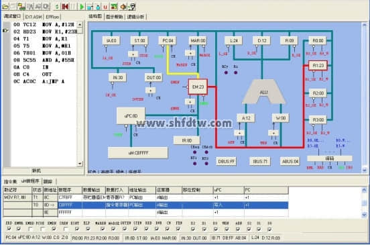370x245 pixels.
Task: Click the open file folder icon
Action: click(x=5, y=7)
